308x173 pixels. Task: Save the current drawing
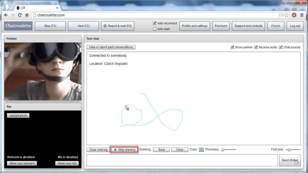161,149
